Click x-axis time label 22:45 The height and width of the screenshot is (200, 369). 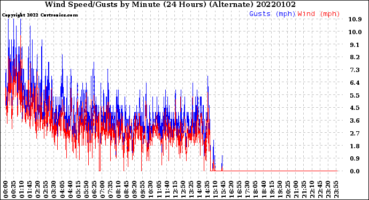pos(320,189)
